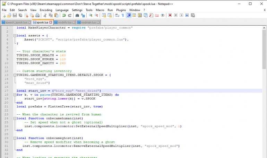The height and width of the screenshot is (158, 267).
Task: Collapse the onbecamehuman function fold
Action: [x=15, y=119]
